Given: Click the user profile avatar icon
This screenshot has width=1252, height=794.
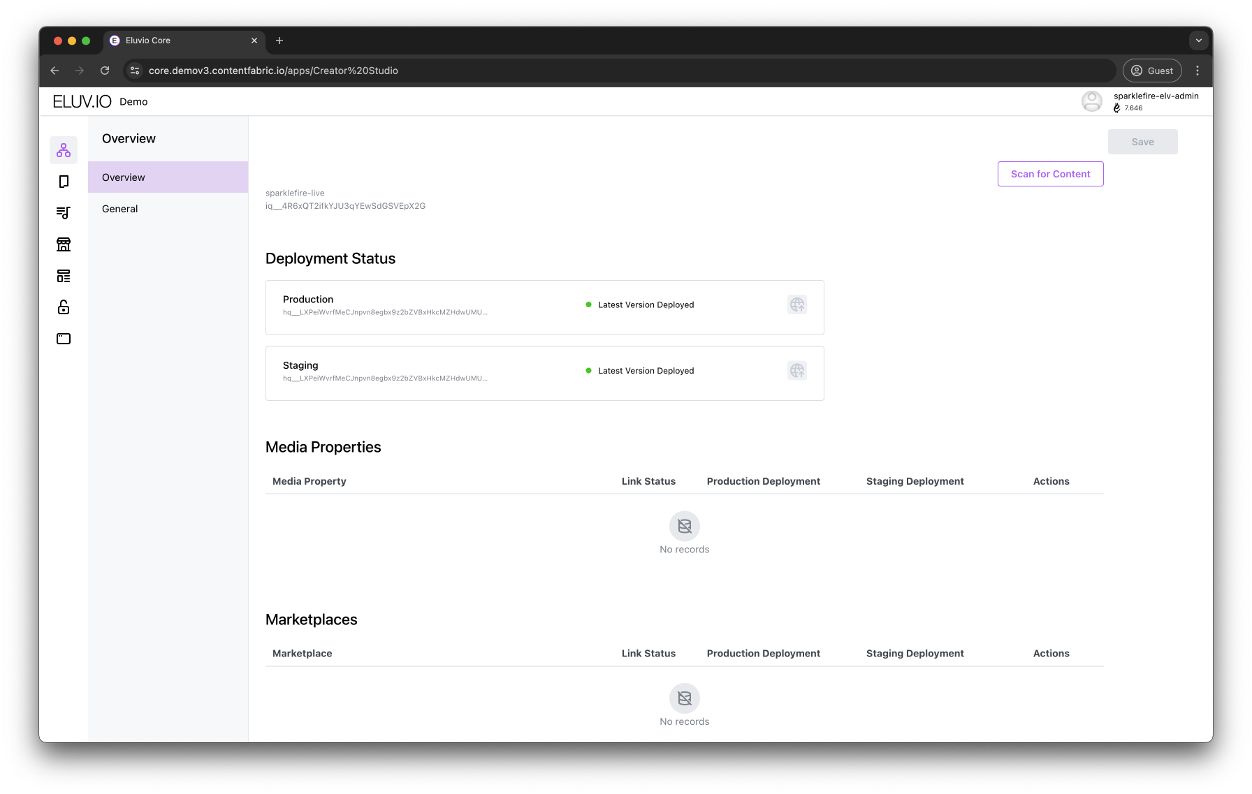Looking at the screenshot, I should tap(1091, 102).
